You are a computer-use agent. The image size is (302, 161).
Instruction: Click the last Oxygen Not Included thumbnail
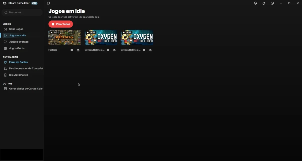click(x=137, y=37)
